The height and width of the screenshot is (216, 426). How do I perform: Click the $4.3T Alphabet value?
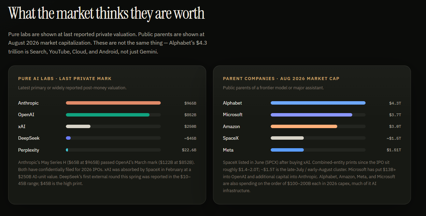[395, 103]
